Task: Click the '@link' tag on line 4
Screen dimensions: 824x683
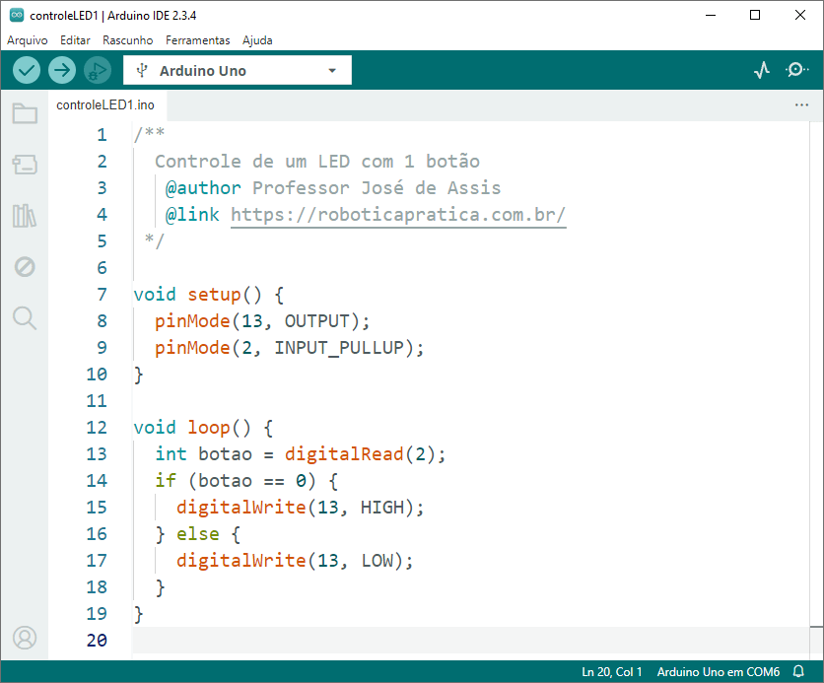Action: coord(192,215)
